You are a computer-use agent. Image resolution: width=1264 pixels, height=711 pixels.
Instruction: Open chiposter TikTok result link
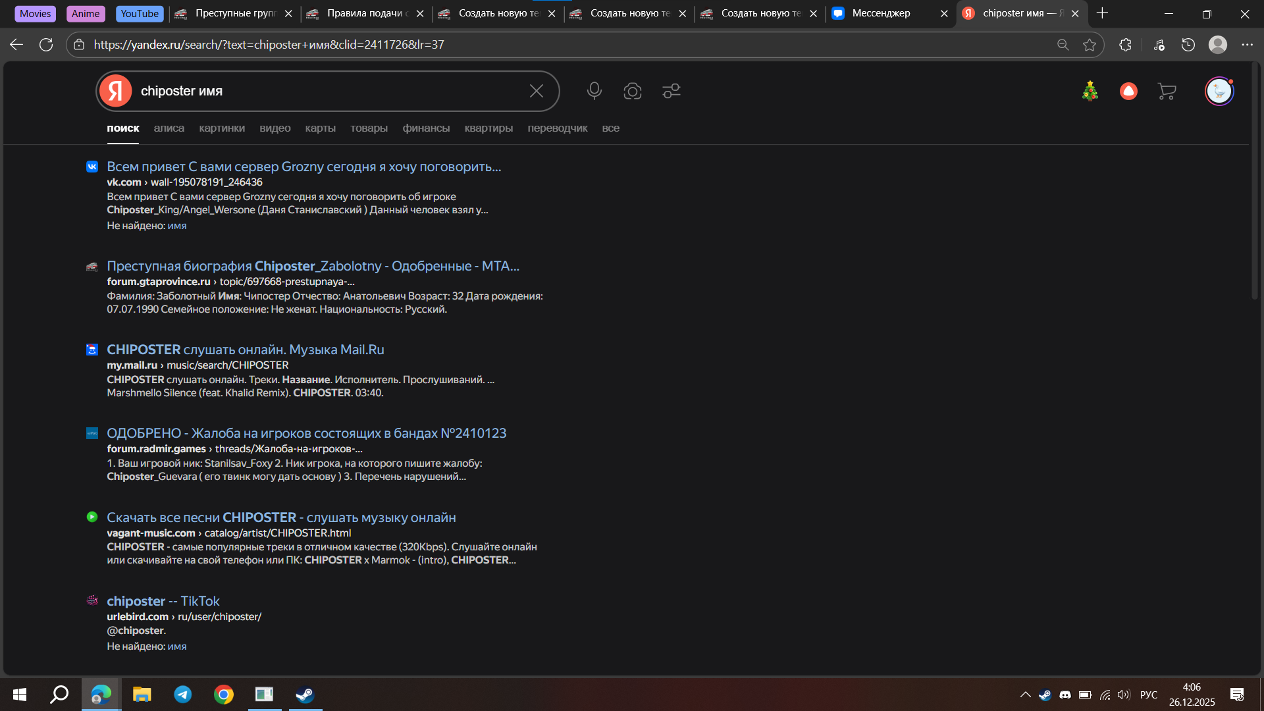tap(163, 601)
